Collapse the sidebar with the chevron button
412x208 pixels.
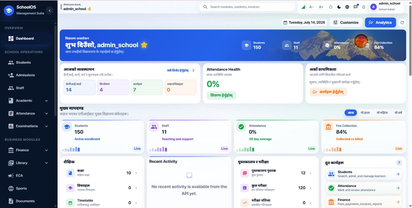click(50, 10)
